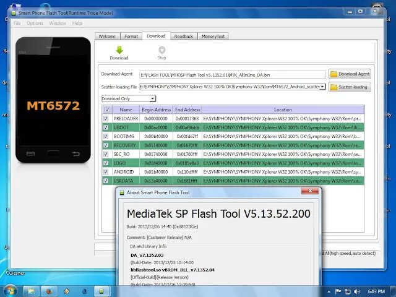Show hidden tray icons arrow

(329, 291)
